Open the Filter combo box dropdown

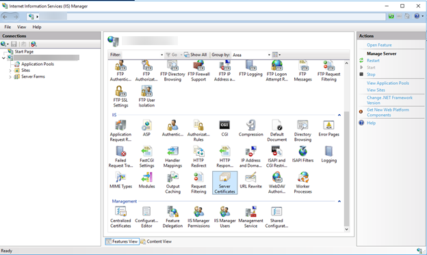161,55
